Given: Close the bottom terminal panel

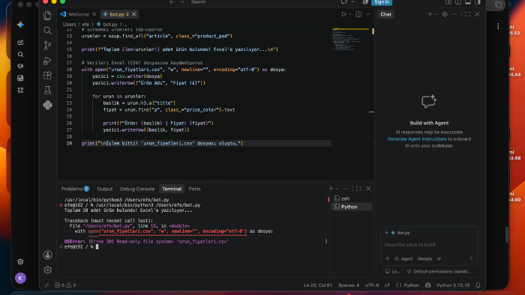Looking at the screenshot, I should [x=368, y=189].
